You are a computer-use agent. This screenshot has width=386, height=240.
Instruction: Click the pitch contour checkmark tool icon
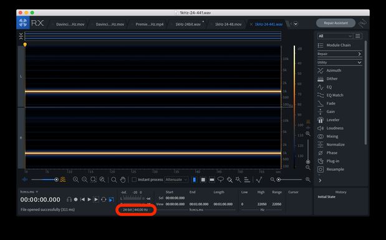point(259,180)
